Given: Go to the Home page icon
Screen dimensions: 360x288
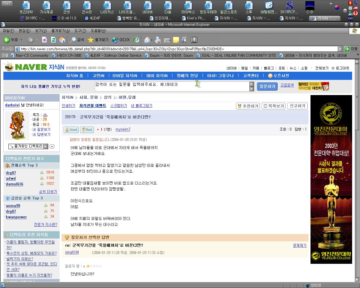Looking at the screenshot, I should [62, 40].
